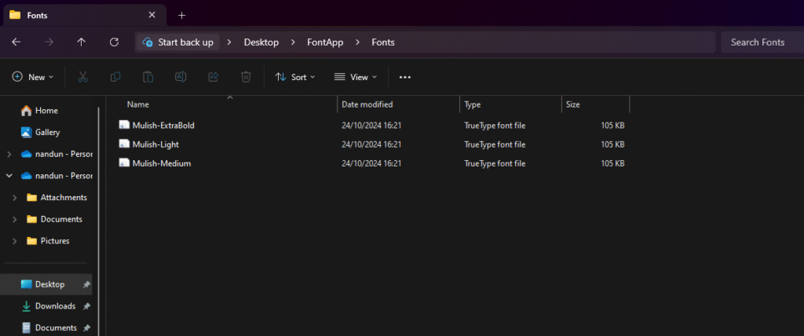
Task: Open a new tab with plus icon
Action: coord(181,16)
